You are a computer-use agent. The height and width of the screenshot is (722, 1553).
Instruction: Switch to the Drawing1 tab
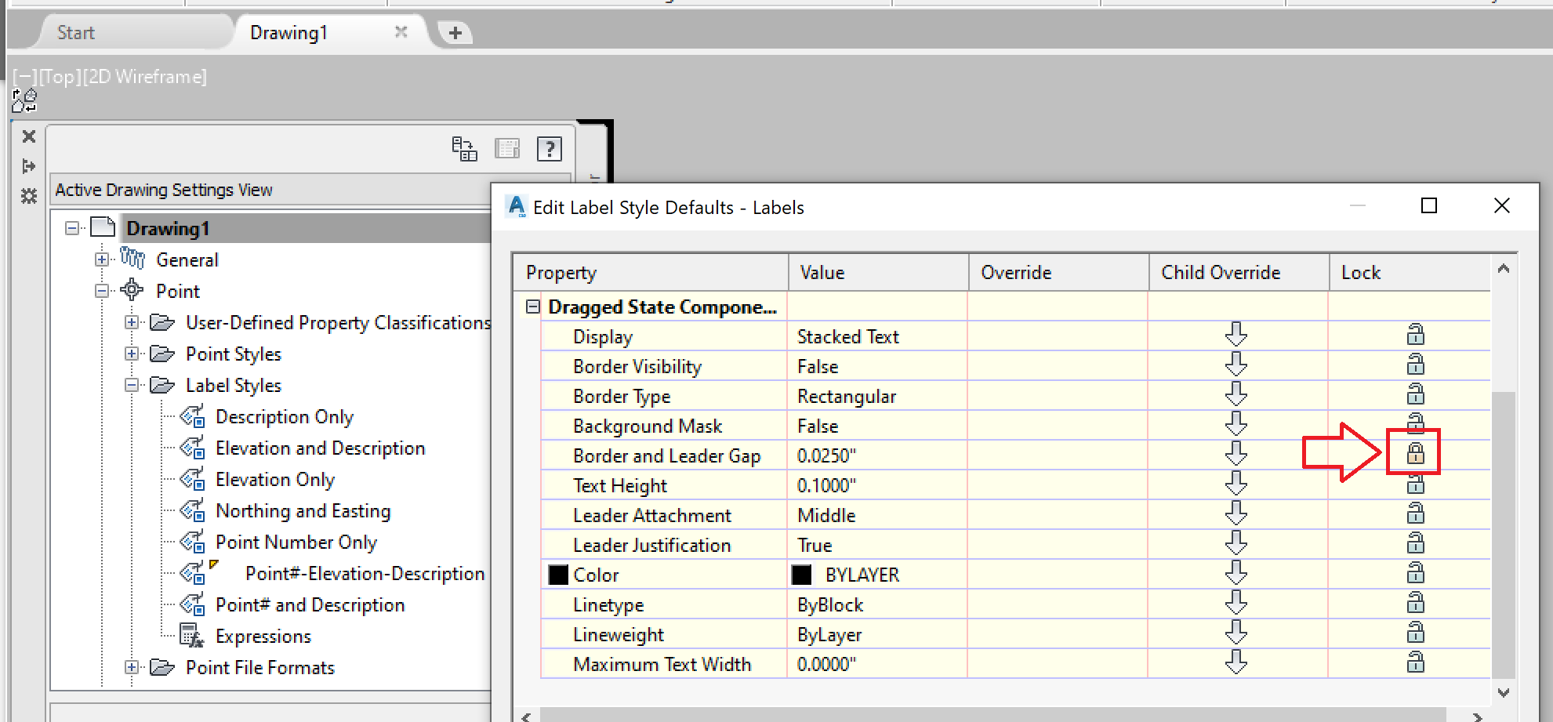pos(288,33)
